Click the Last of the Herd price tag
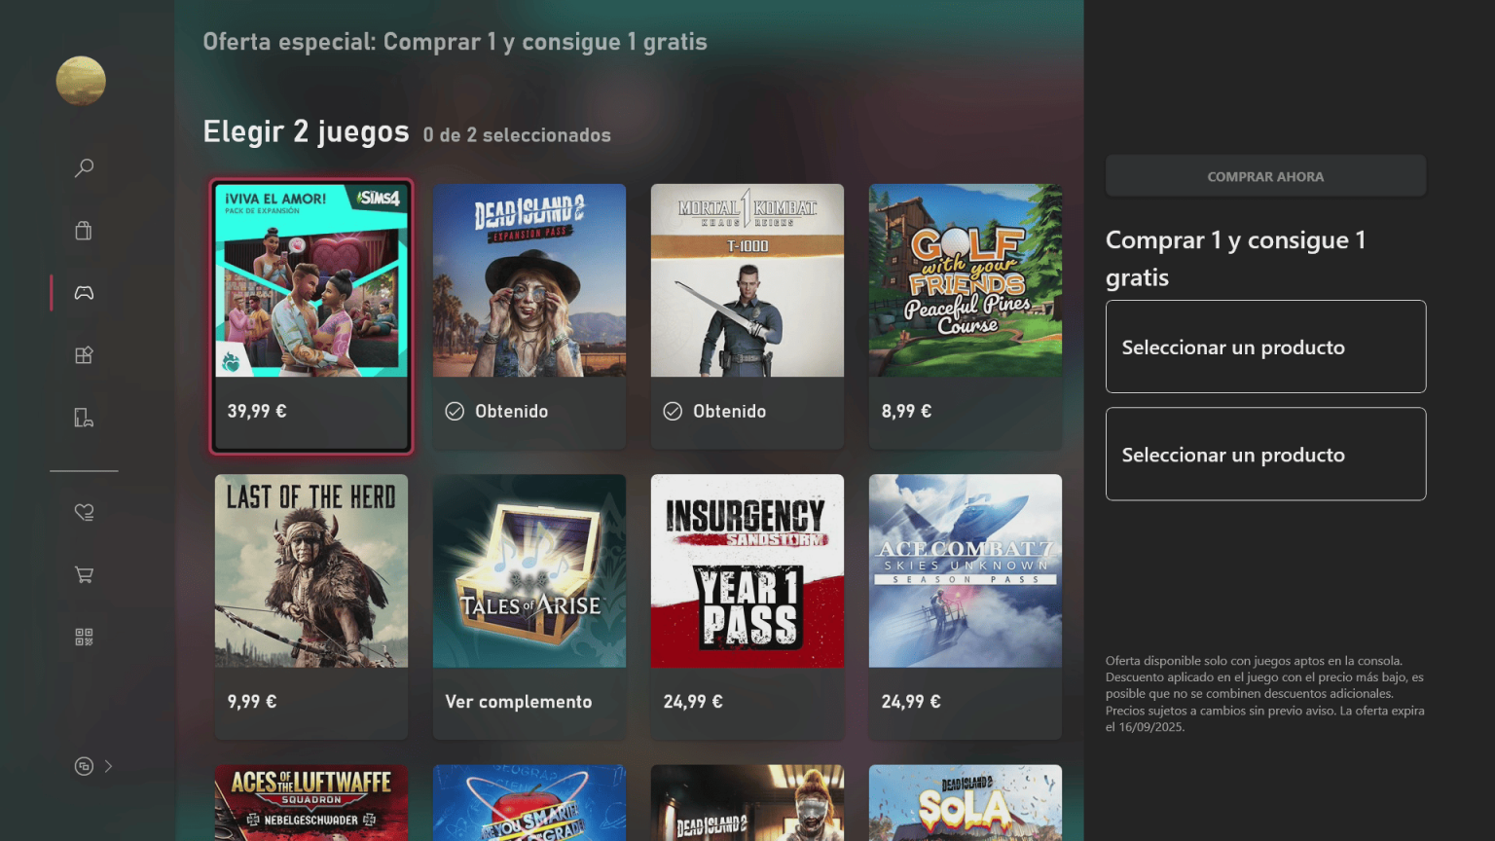This screenshot has width=1495, height=841. coord(251,701)
